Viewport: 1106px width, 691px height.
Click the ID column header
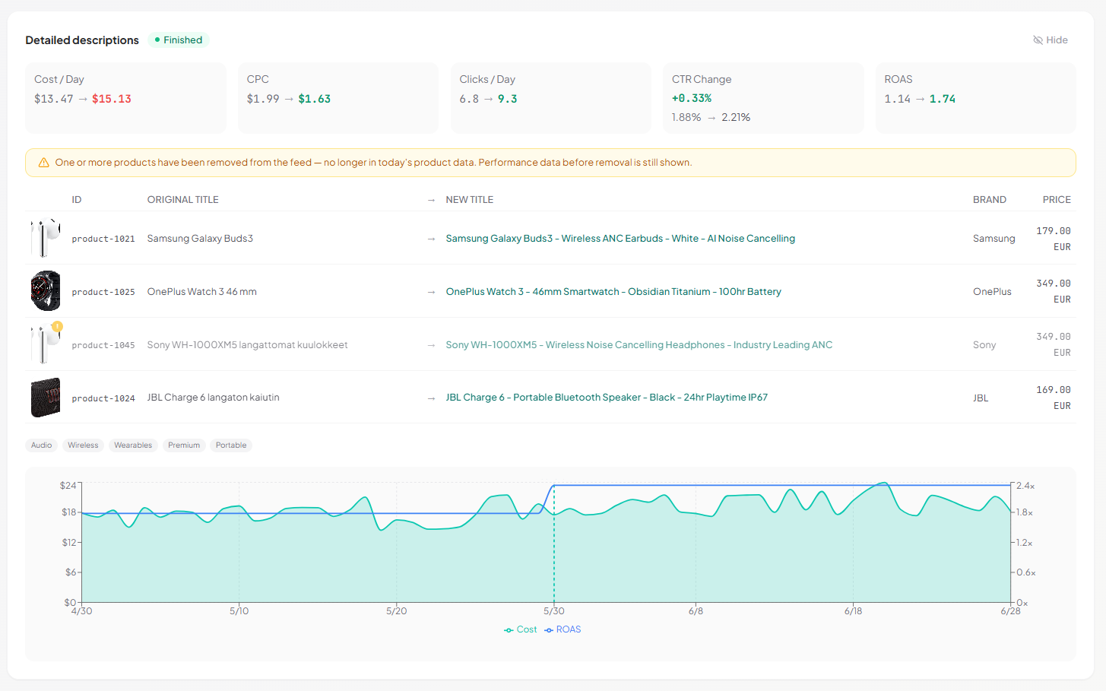coord(77,200)
